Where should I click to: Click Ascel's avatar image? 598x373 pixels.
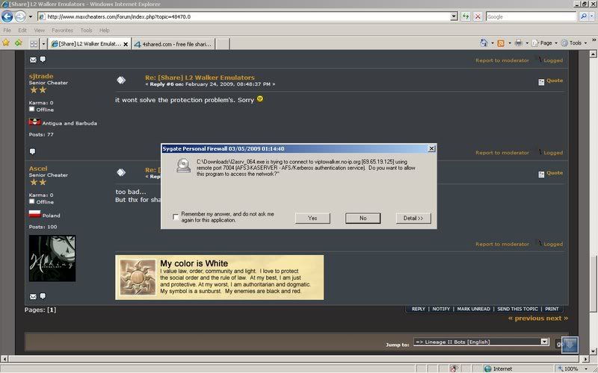(52, 258)
